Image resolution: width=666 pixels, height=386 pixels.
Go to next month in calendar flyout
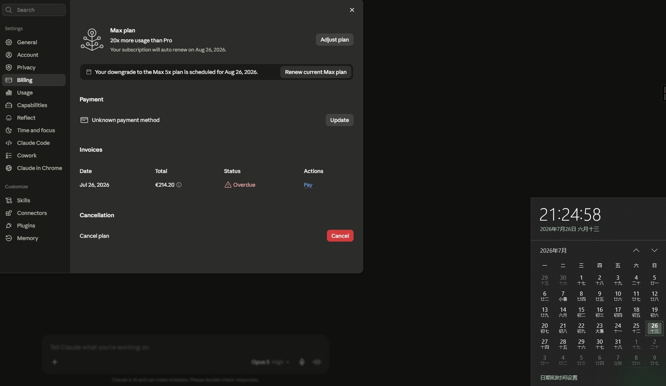point(655,250)
